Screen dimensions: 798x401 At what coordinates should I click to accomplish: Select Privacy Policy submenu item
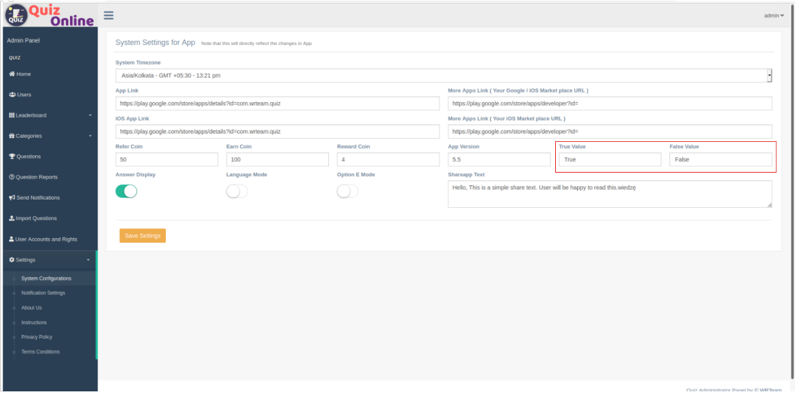pyautogui.click(x=37, y=337)
